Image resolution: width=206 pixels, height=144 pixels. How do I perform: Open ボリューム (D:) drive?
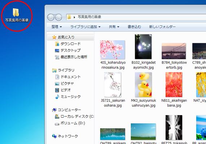(73, 123)
